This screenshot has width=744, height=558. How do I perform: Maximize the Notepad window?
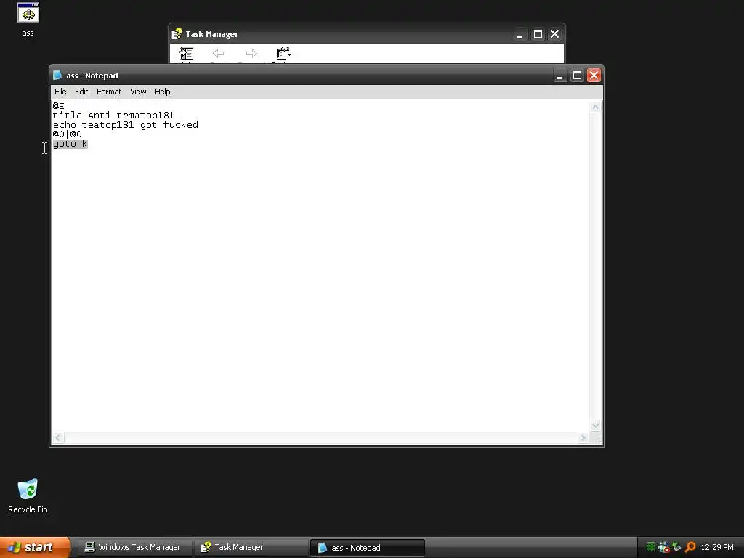[x=577, y=76]
